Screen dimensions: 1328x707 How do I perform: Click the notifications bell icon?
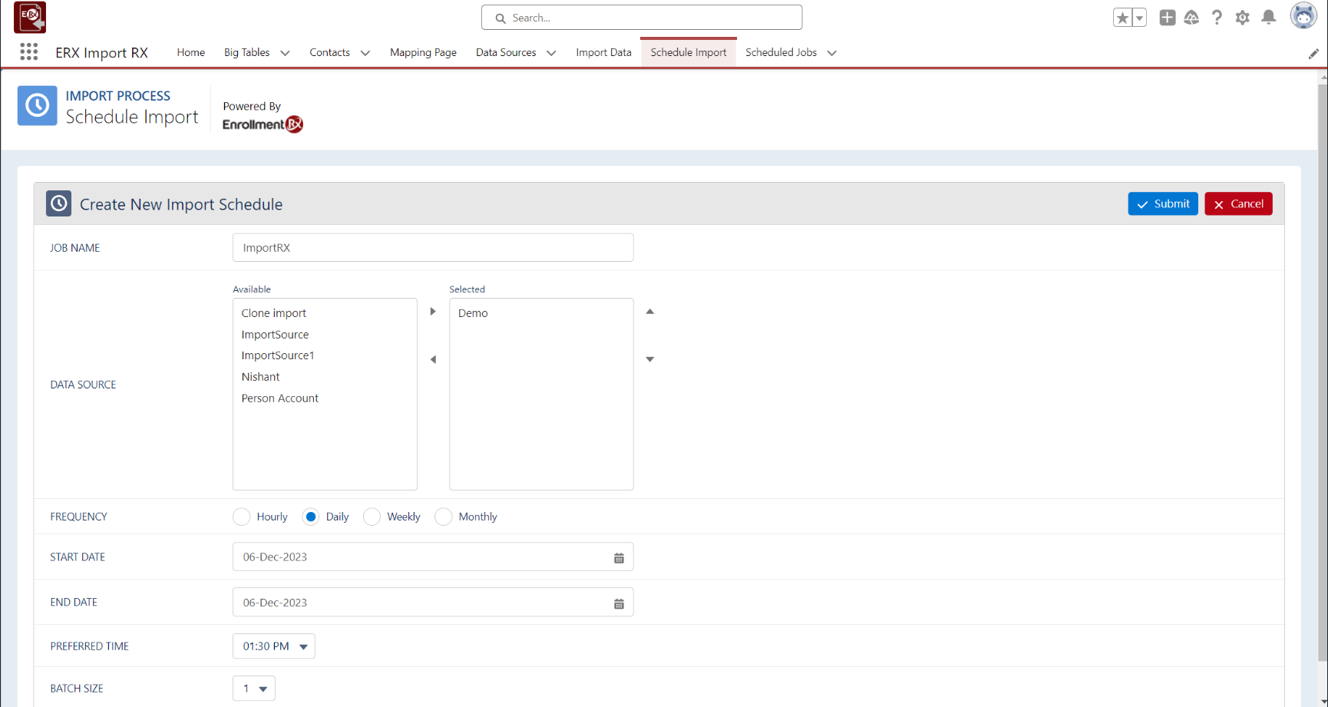coord(1268,18)
